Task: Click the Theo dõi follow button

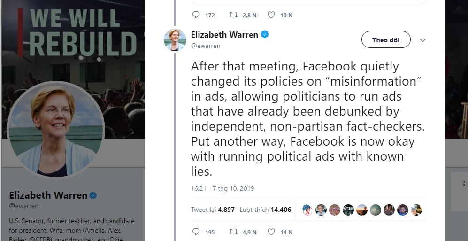Action: click(x=386, y=40)
